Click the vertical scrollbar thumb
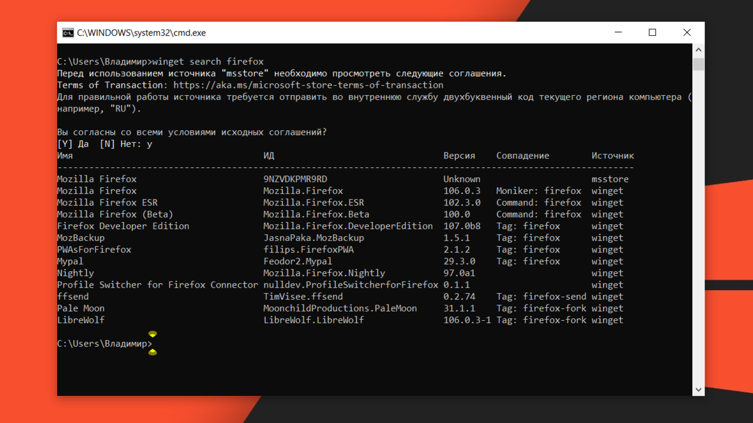The height and width of the screenshot is (423, 753). tap(698, 65)
